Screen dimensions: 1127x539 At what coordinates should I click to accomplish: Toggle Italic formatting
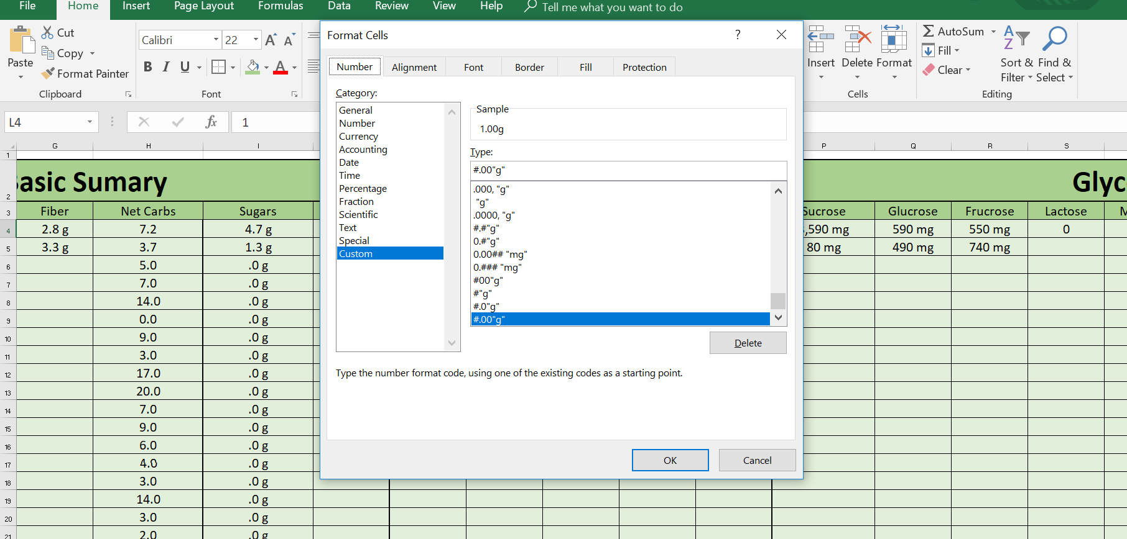tap(166, 67)
